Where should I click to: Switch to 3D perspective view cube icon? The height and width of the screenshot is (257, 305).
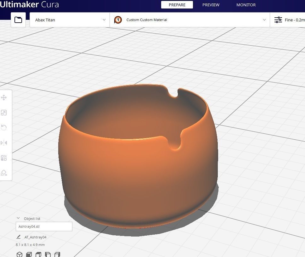pyautogui.click(x=20, y=254)
